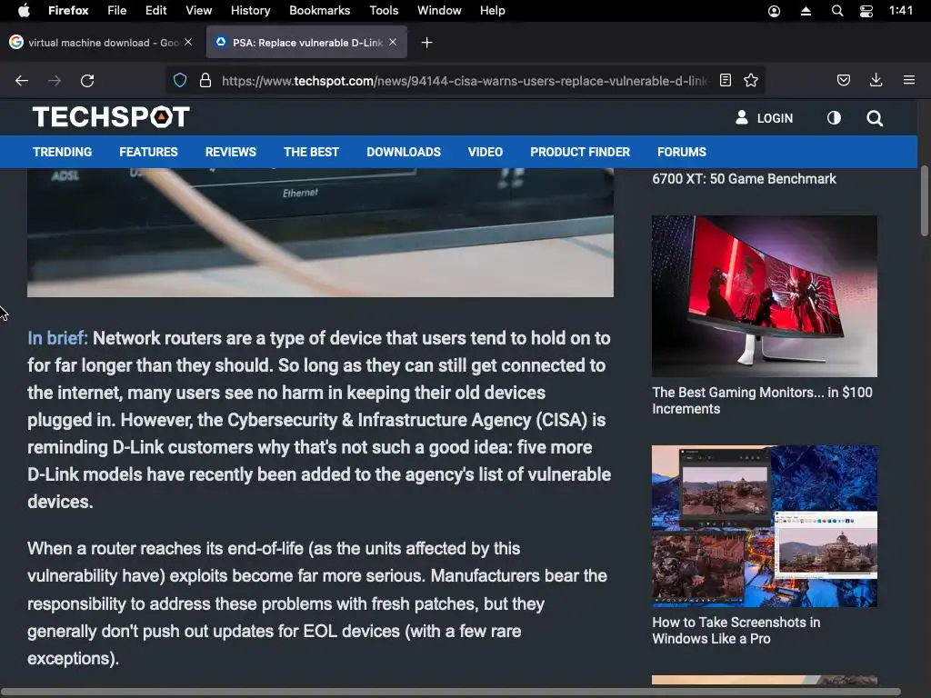Image resolution: width=931 pixels, height=698 pixels.
Task: Open the gaming monitor thumbnail image
Action: 764,295
